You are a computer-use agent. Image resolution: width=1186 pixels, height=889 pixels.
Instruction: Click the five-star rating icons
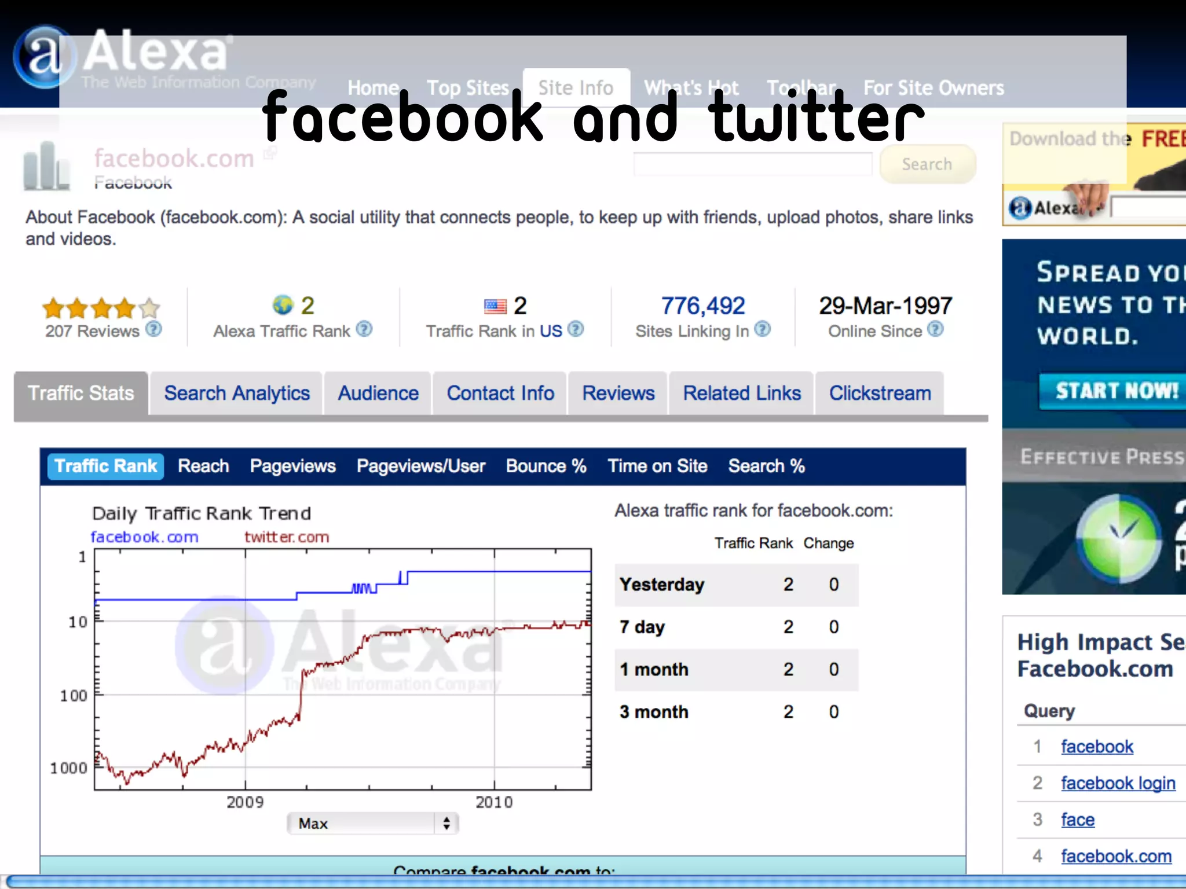click(x=101, y=308)
